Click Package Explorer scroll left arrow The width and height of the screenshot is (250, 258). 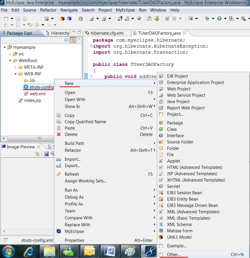click(4, 138)
